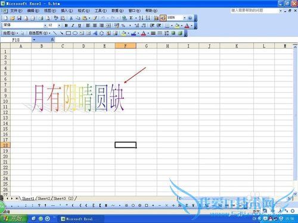Toggle center alignment for the cell
The width and height of the screenshot is (298, 223).
point(95,26)
